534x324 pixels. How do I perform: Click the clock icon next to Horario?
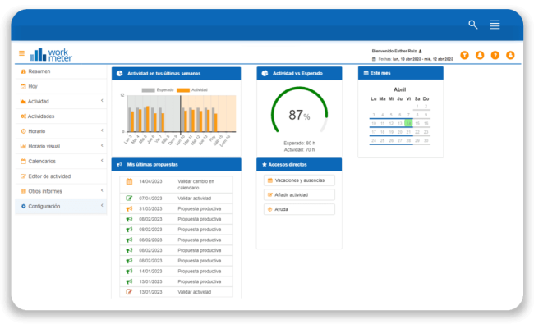(23, 131)
